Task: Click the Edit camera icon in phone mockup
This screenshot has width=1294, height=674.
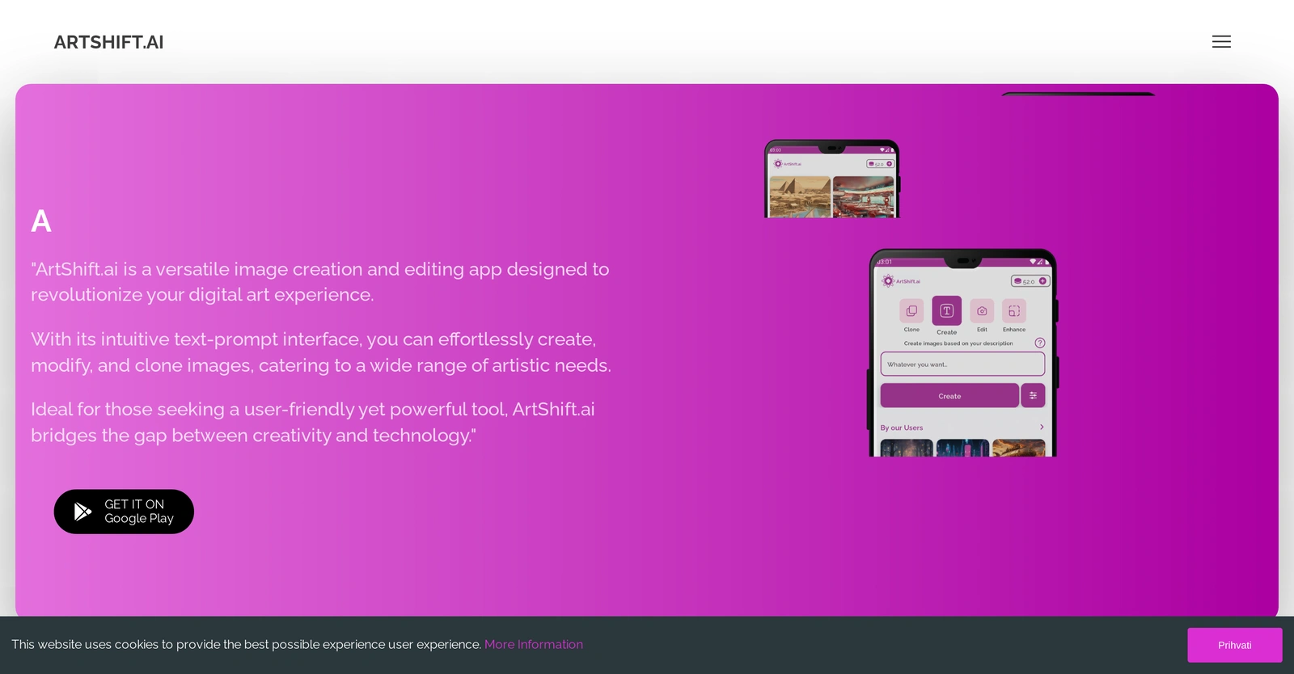Action: [x=982, y=311]
